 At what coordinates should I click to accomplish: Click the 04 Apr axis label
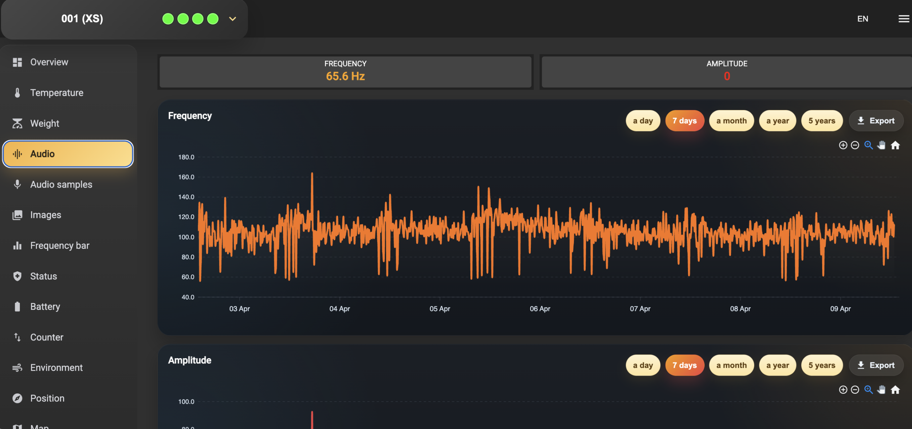click(x=340, y=309)
